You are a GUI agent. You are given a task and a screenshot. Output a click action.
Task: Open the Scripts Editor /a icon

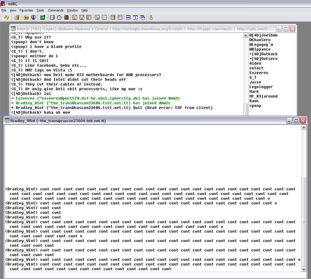pyautogui.click(x=43, y=18)
